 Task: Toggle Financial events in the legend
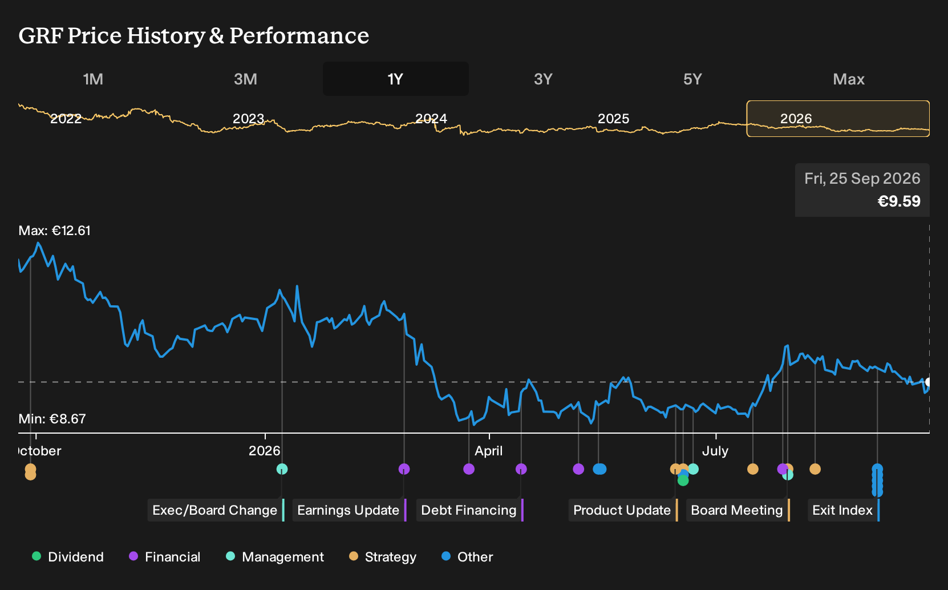coord(165,557)
